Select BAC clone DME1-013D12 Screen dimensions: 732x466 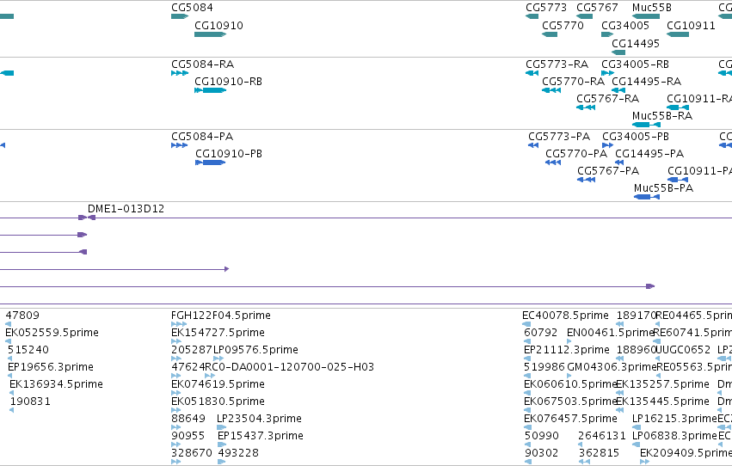pyautogui.click(x=126, y=209)
